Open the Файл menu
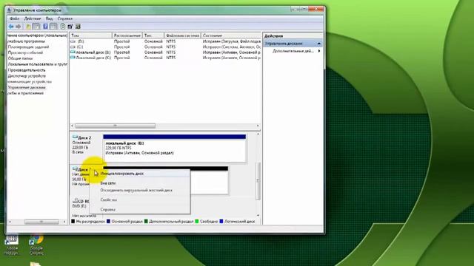The width and height of the screenshot is (474, 266). (15, 18)
